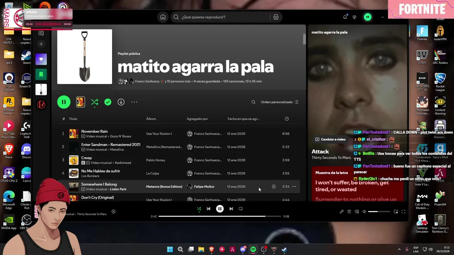Open Browse icon inside search bar

click(276, 17)
